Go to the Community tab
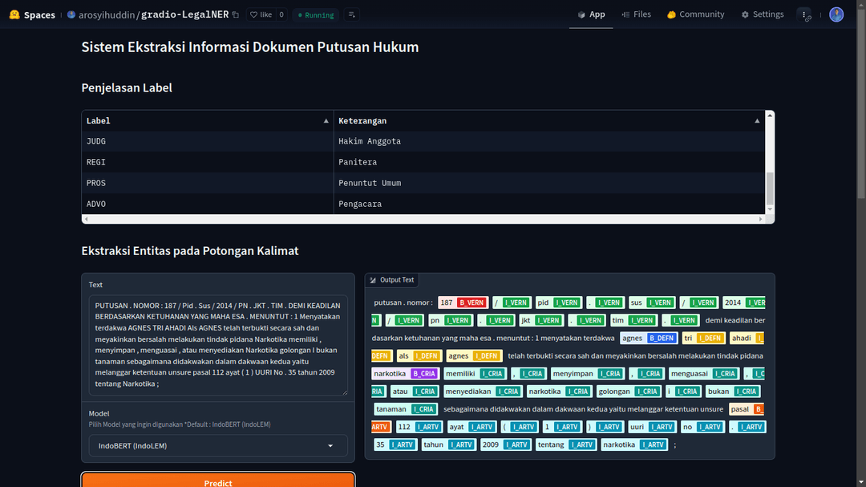 coord(695,14)
